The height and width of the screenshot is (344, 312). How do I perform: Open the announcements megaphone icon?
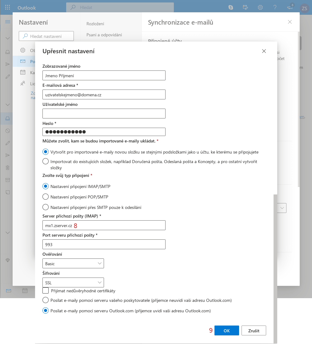coord(290,7)
